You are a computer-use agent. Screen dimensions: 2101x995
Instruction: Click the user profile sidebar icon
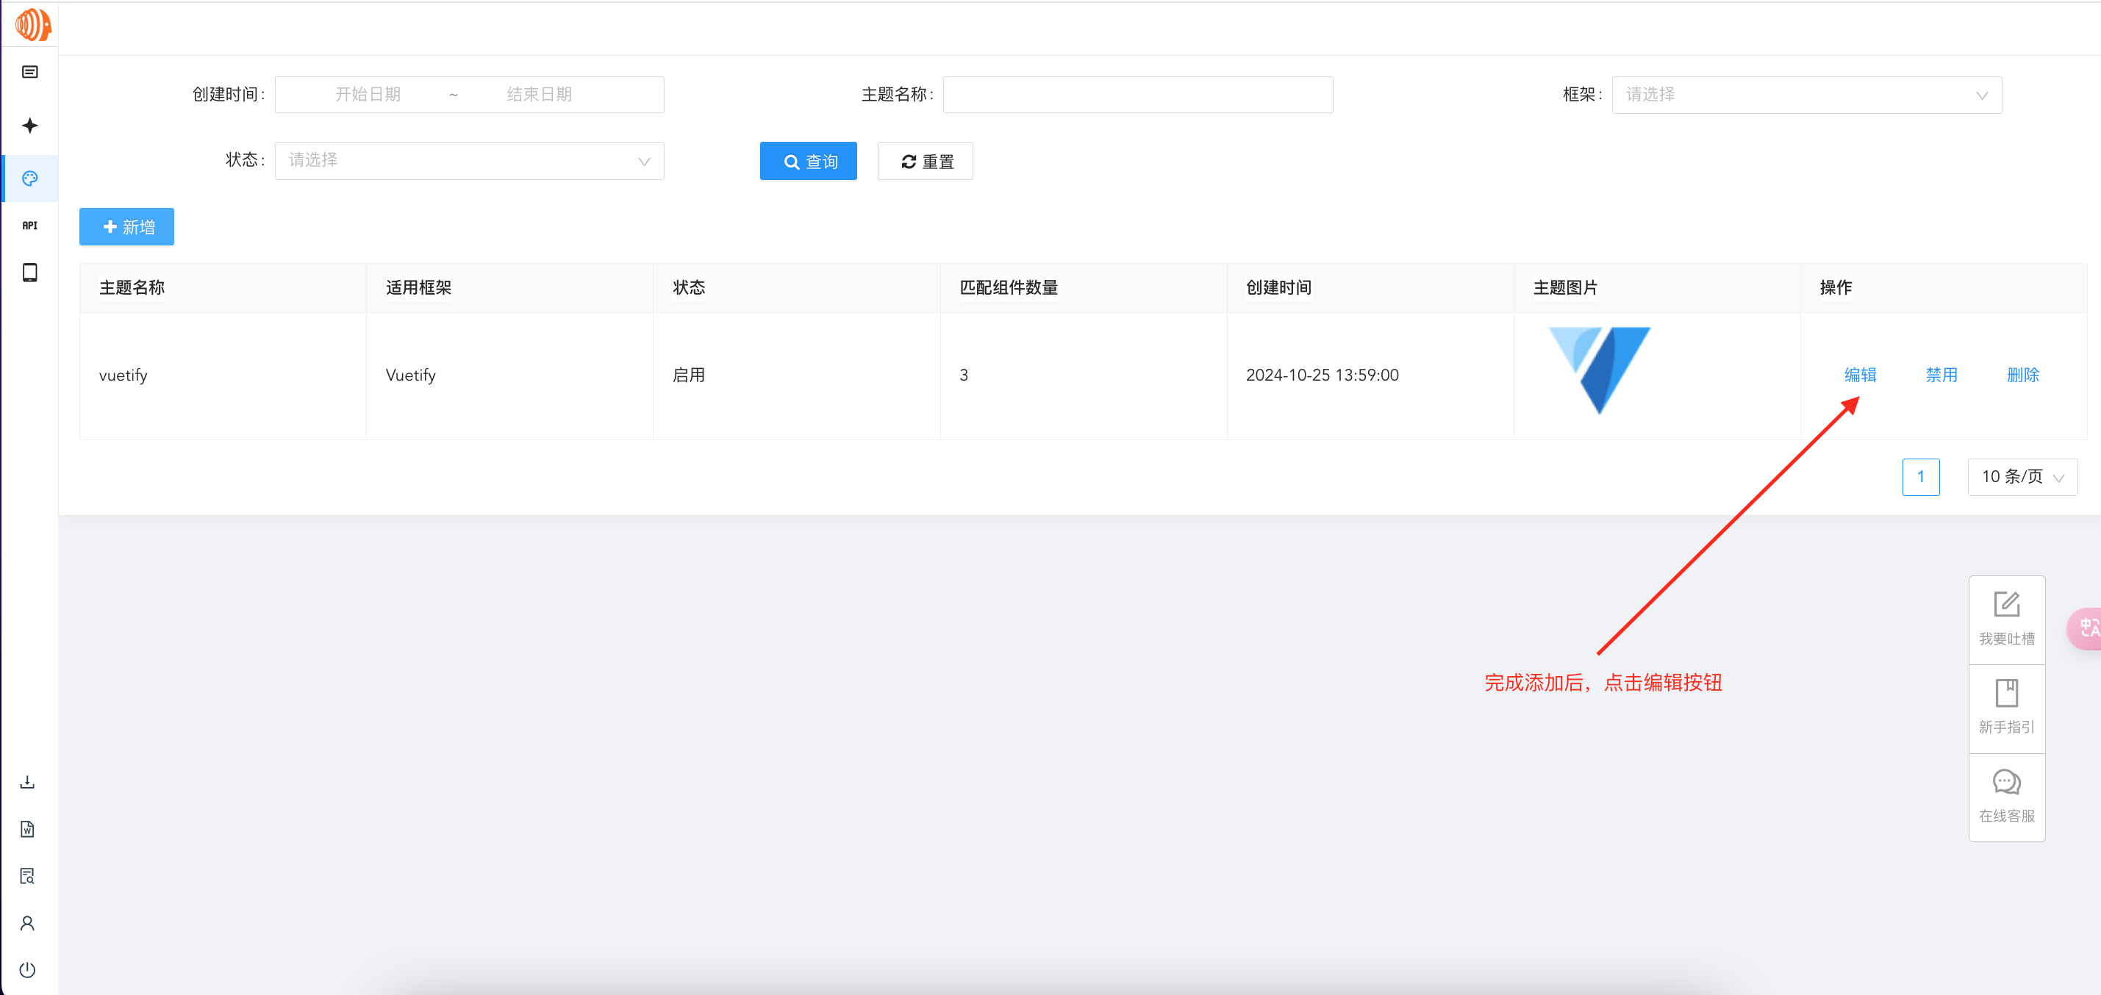[x=27, y=923]
